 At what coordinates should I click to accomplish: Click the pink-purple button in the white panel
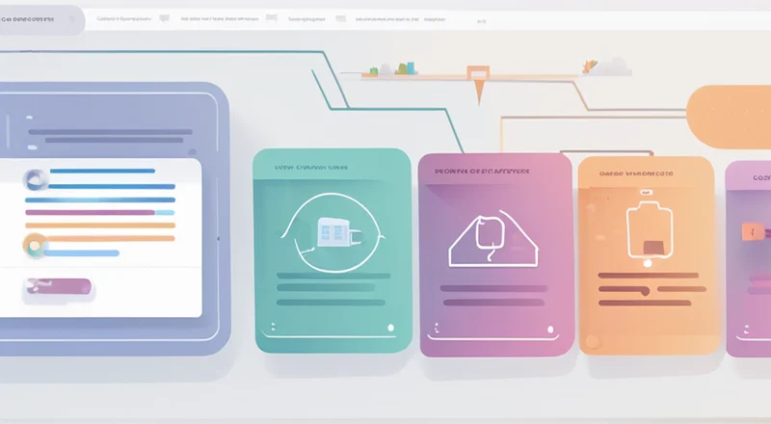point(58,286)
